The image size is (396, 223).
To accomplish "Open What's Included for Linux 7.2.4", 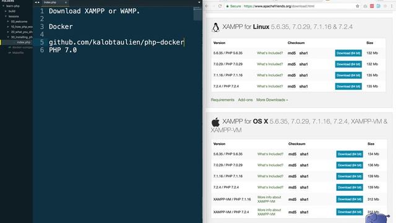I will (x=270, y=87).
